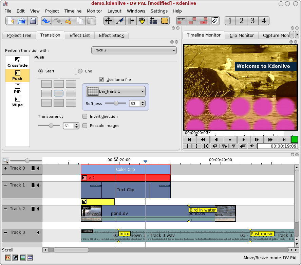Collapse Track 1 with minus button
Viewport: 301px width, 265px height.
tap(5, 185)
